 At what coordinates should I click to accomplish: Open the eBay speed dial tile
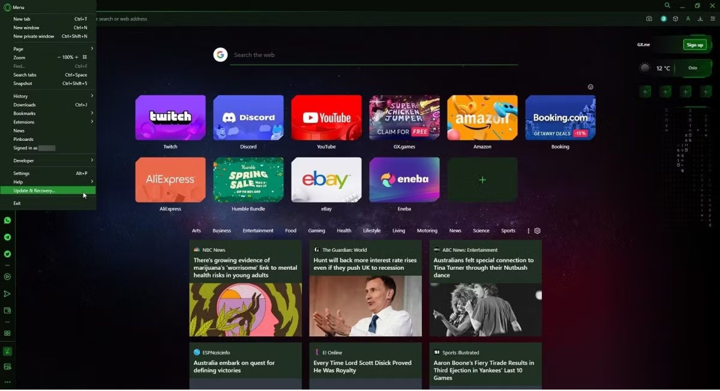coord(326,180)
